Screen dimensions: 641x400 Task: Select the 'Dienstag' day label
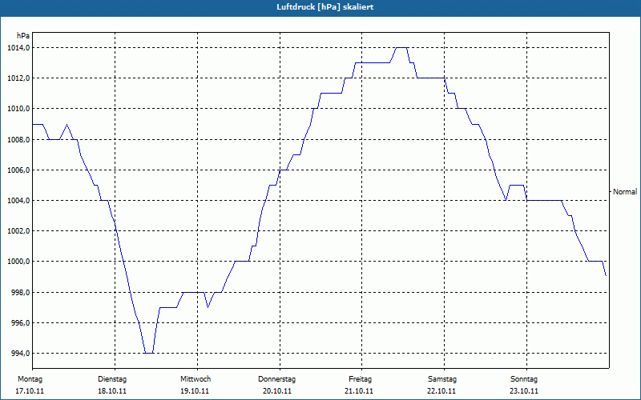pyautogui.click(x=112, y=379)
